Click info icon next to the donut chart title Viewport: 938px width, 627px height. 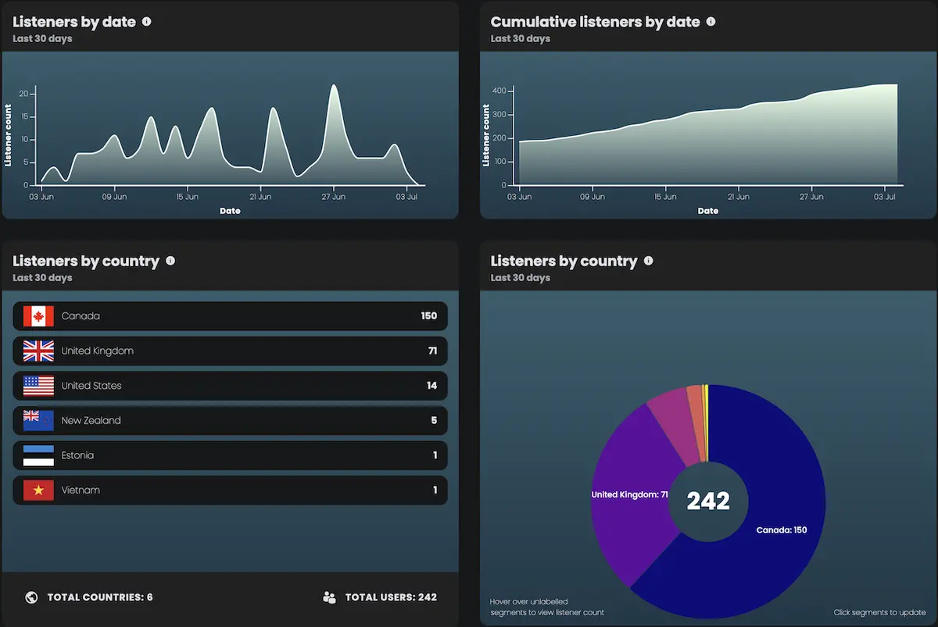tap(648, 261)
